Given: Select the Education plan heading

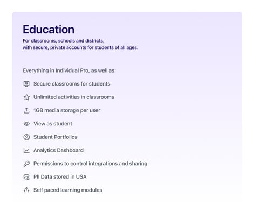Looking at the screenshot, I should pyautogui.click(x=49, y=29).
